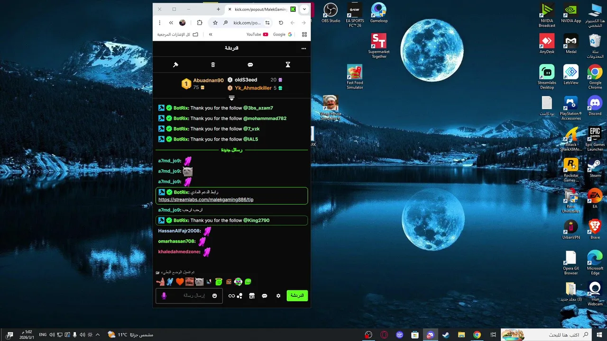Open the Chrome profile avatar

pos(183,23)
